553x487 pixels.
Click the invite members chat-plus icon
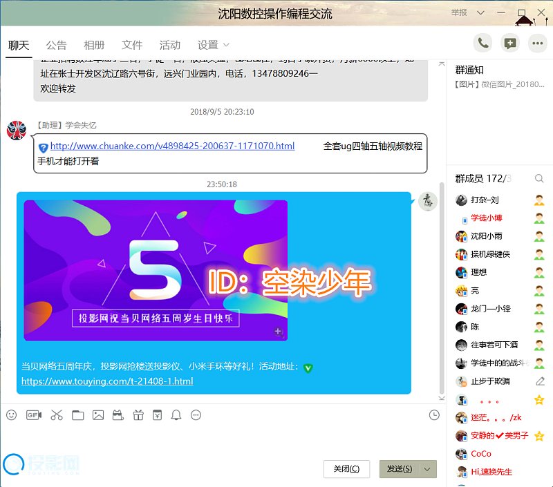(510, 44)
